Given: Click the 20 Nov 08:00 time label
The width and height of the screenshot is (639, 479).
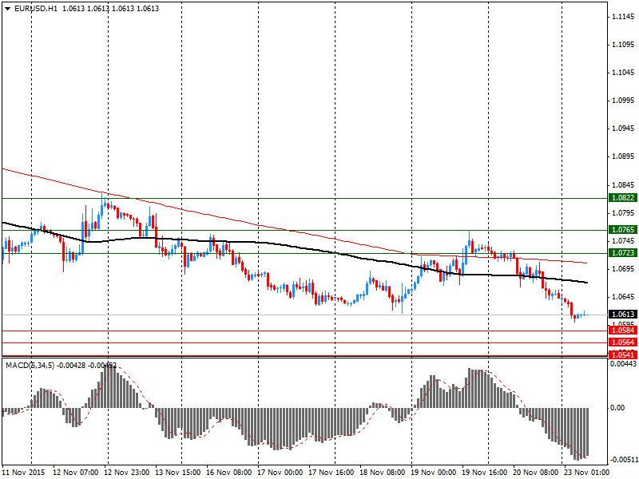Looking at the screenshot, I should point(536,473).
